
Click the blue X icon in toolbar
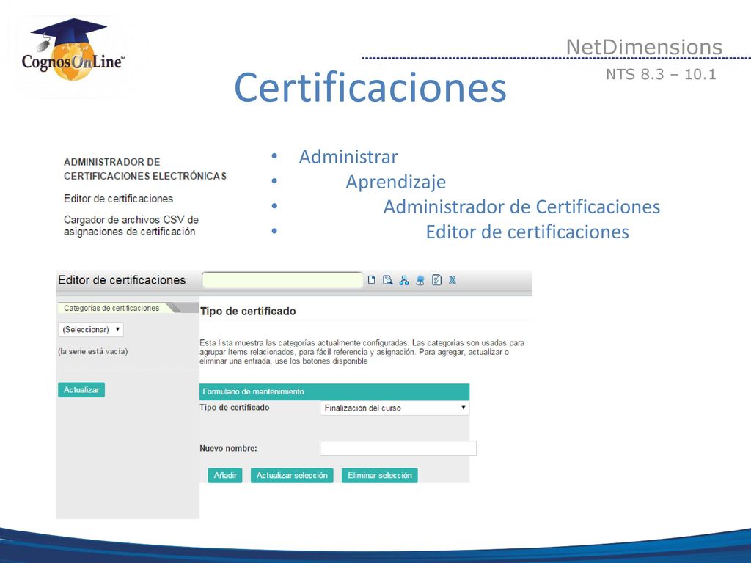pyautogui.click(x=452, y=280)
